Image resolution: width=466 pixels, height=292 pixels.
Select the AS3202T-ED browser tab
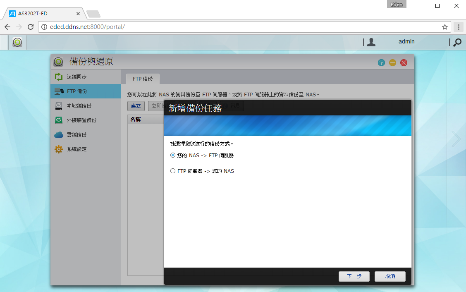45,14
